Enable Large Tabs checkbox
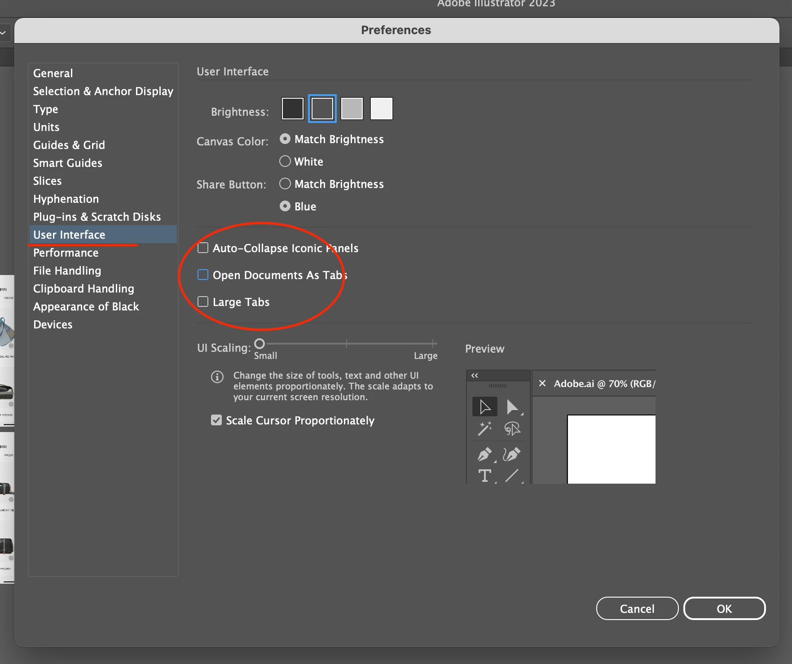 point(203,302)
